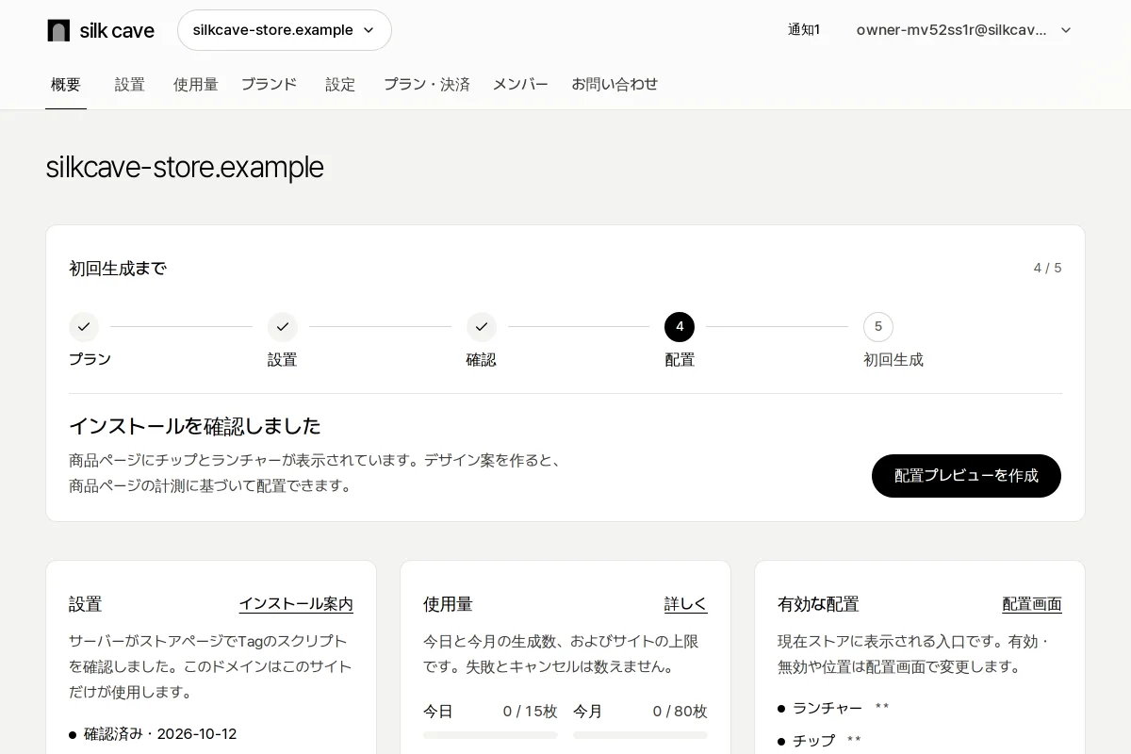Click the チップ placement entry
This screenshot has height=754, width=1131.
point(813,741)
